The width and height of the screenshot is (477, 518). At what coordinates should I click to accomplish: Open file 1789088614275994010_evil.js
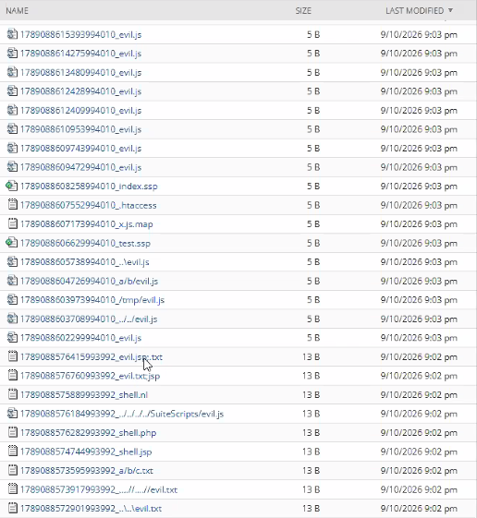[x=80, y=54]
